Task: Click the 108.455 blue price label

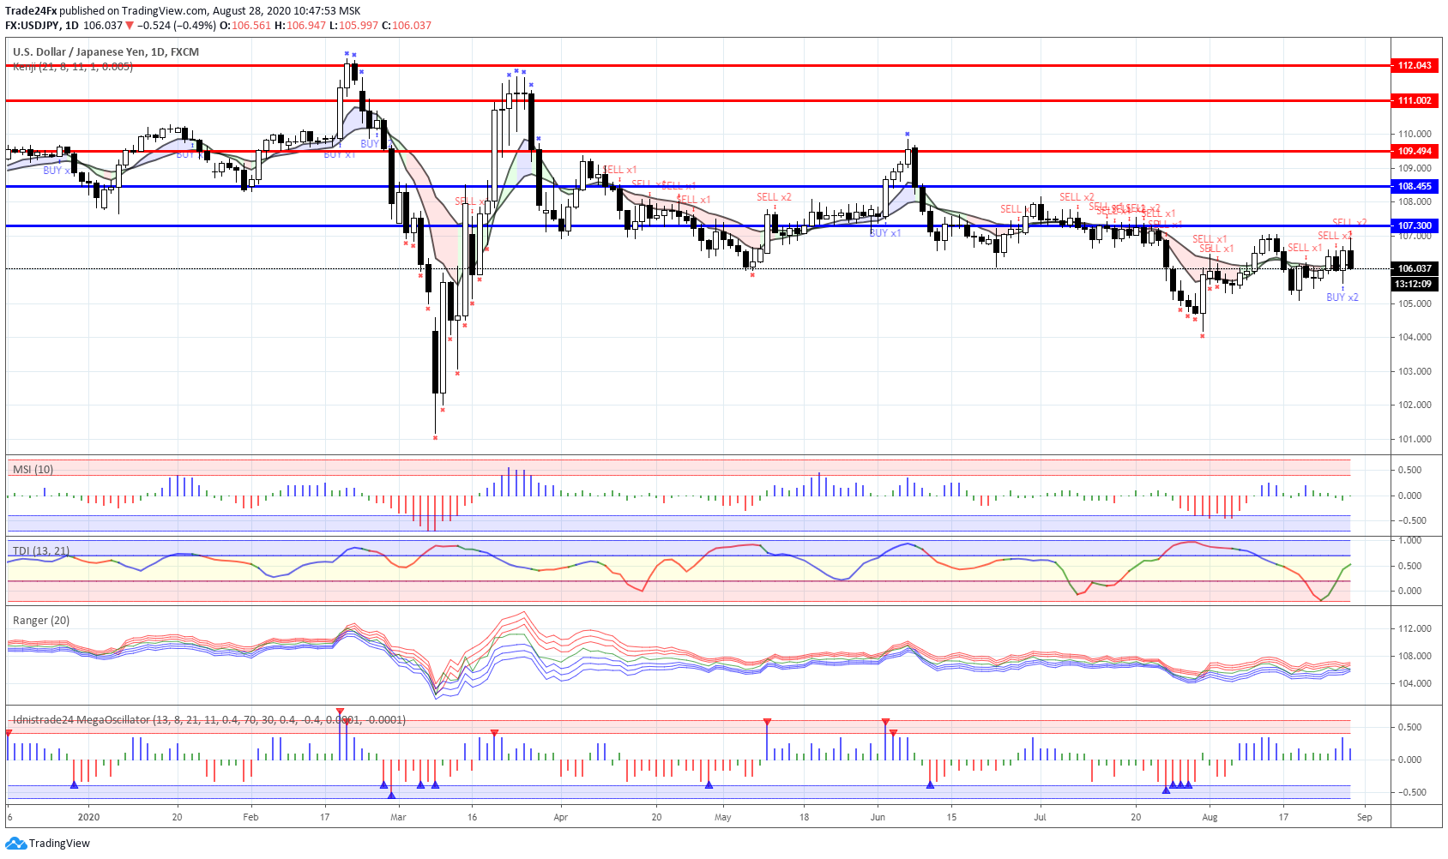Action: [1415, 186]
